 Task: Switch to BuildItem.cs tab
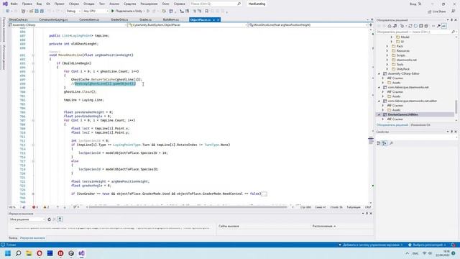pyautogui.click(x=171, y=19)
